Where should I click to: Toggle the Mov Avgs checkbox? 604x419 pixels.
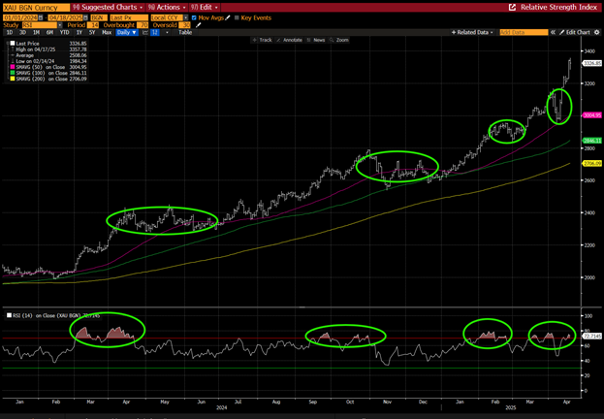point(194,17)
